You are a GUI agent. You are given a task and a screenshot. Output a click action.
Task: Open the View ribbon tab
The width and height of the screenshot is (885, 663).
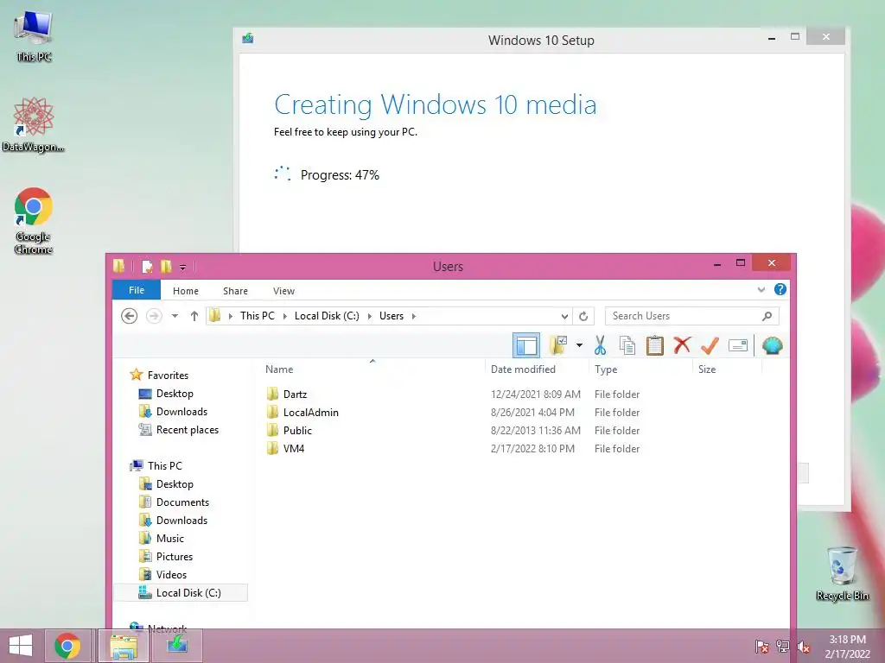(x=283, y=291)
